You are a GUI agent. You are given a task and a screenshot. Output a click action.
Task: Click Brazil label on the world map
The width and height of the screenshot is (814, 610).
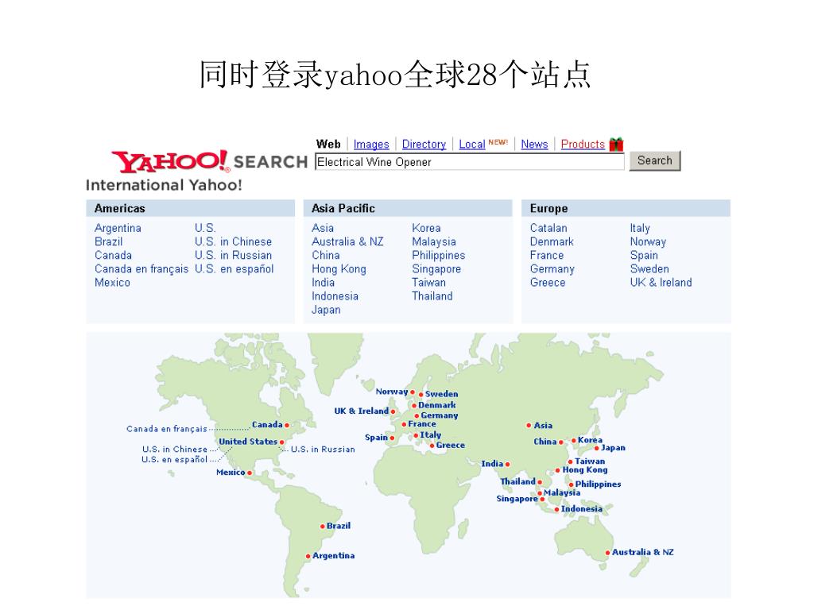click(x=339, y=526)
